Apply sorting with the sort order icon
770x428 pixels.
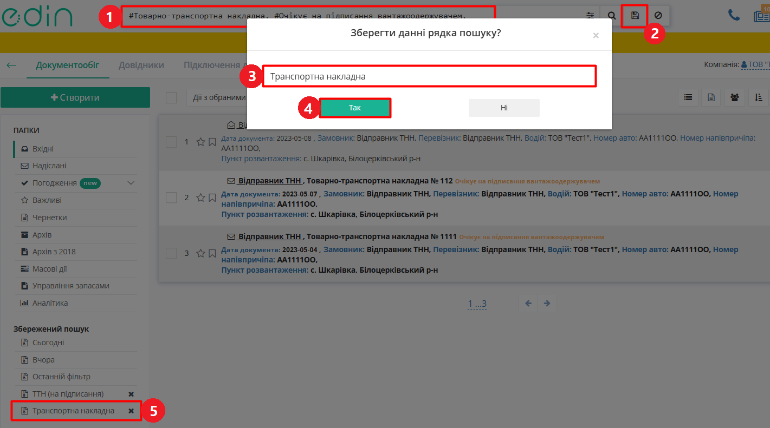[758, 97]
